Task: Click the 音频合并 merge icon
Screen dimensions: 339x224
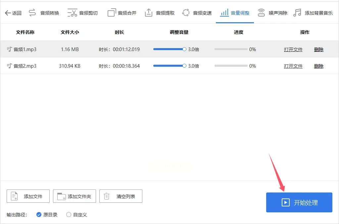Action: pyautogui.click(x=112, y=13)
